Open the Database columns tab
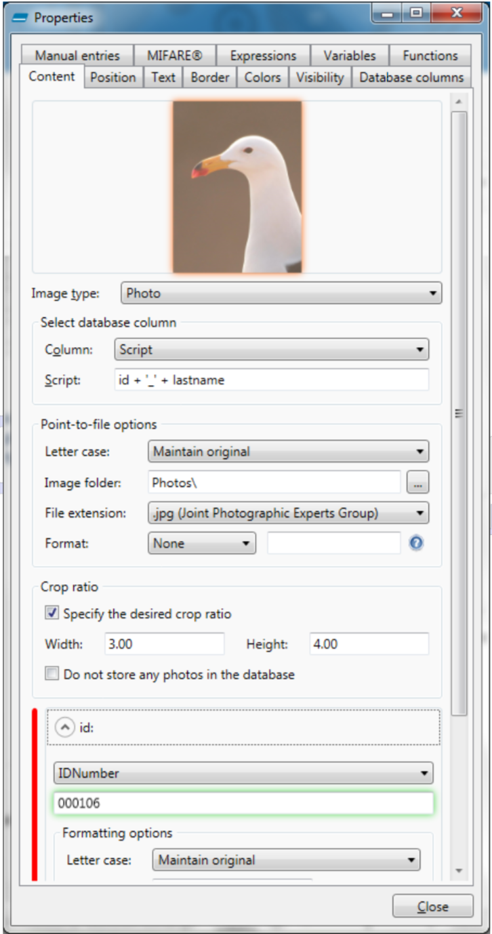This screenshot has width=492, height=934. 411,77
